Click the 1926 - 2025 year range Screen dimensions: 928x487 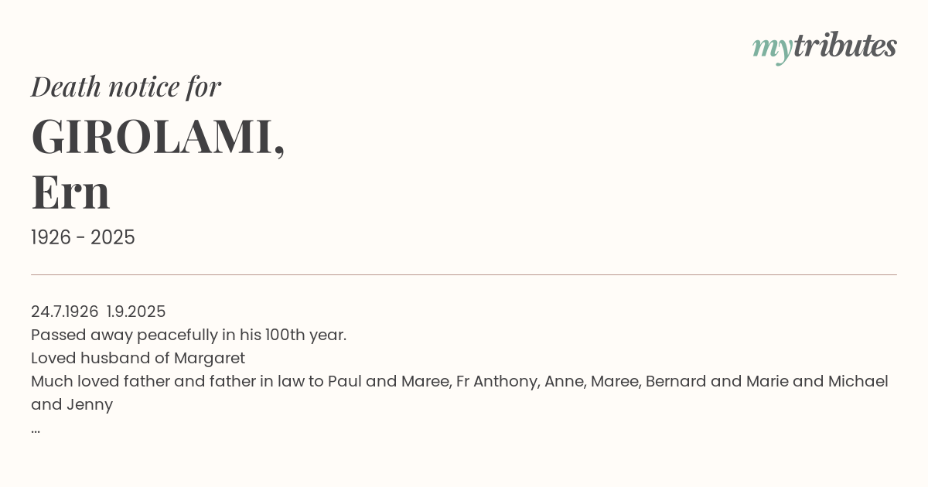[x=83, y=238]
